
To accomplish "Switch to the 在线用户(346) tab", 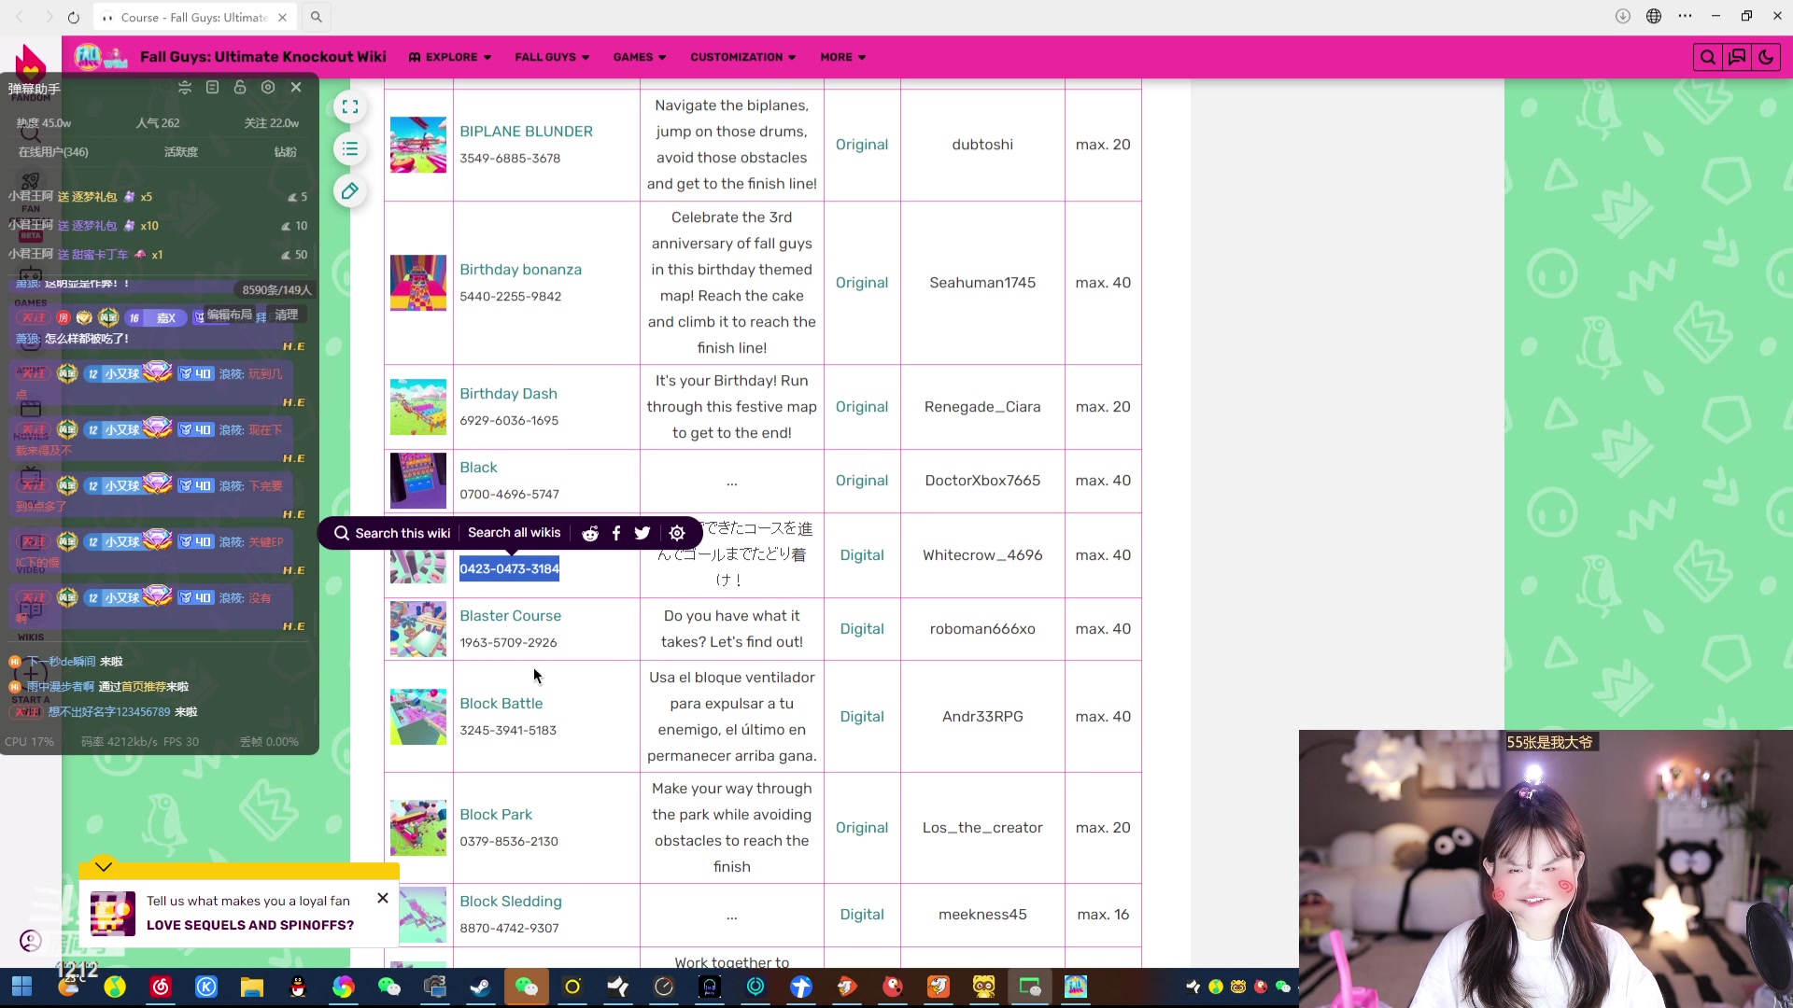I will point(53,152).
